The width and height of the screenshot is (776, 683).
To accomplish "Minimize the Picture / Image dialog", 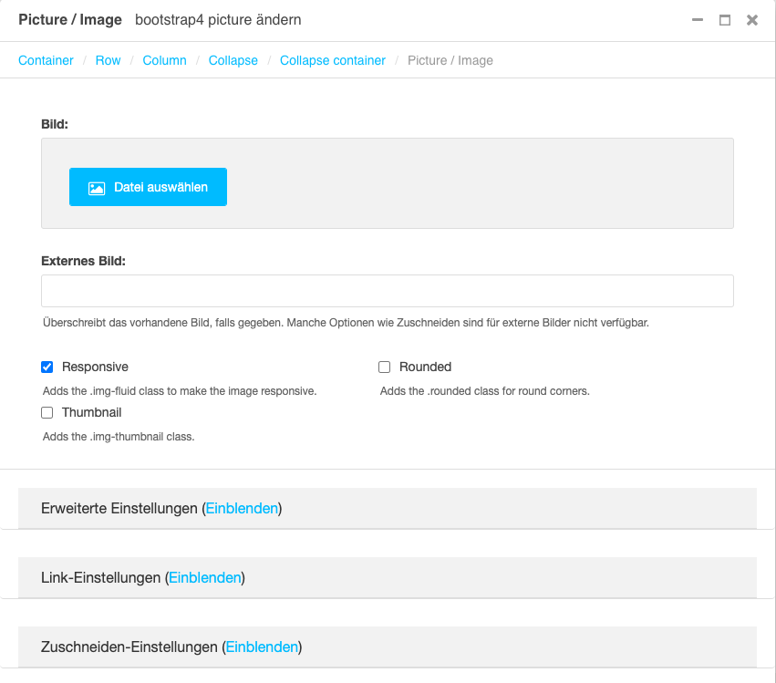I will [697, 19].
